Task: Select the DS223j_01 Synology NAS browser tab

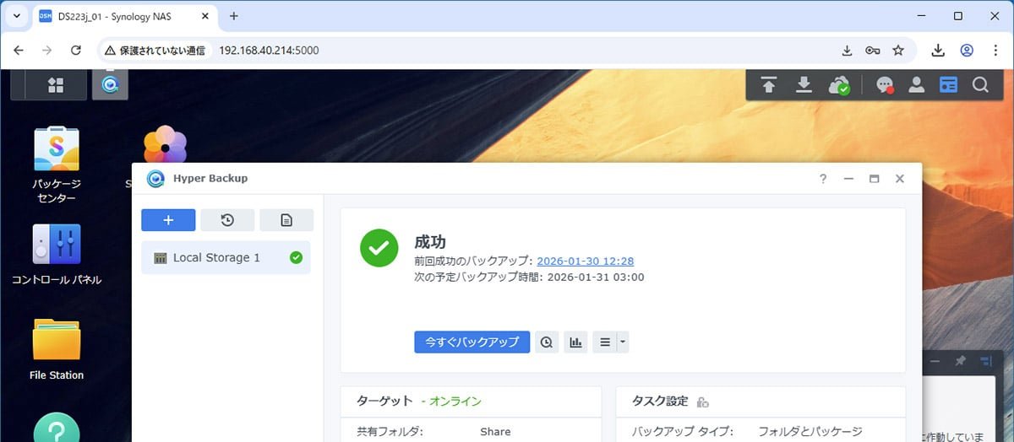Action: tap(126, 16)
